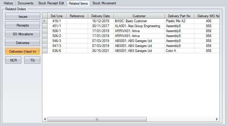Open the Stock Receipt Edit tab
The image size is (227, 126).
(x=51, y=3)
